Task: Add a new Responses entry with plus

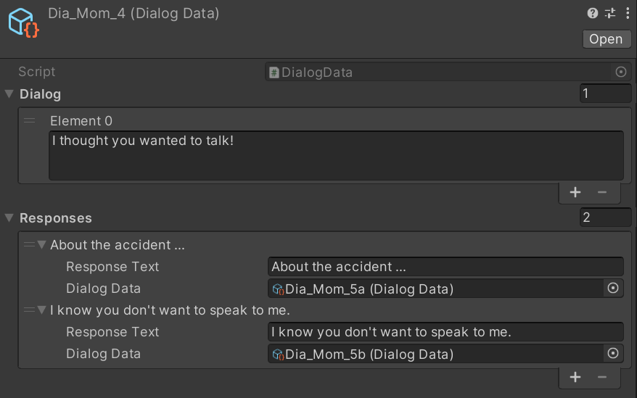Action: (575, 377)
